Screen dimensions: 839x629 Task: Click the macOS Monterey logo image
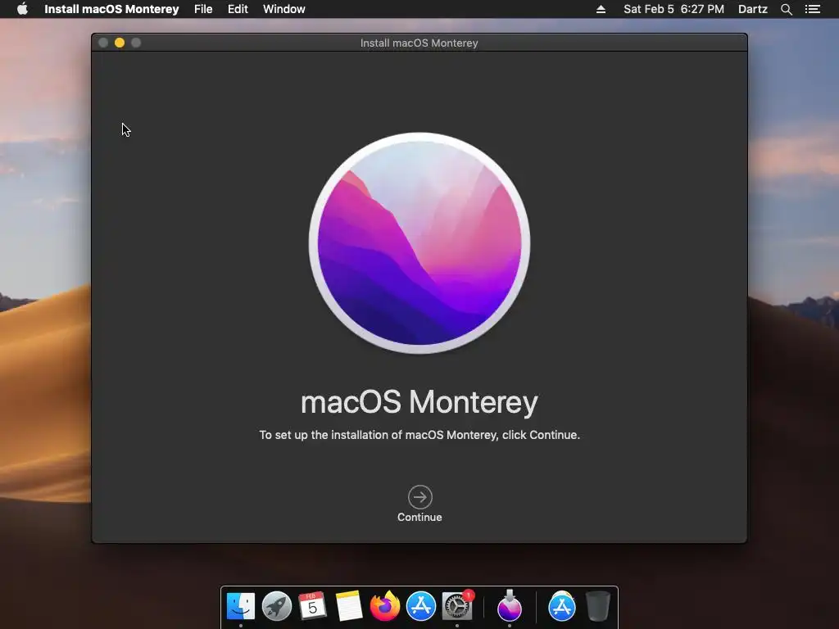[x=419, y=243]
